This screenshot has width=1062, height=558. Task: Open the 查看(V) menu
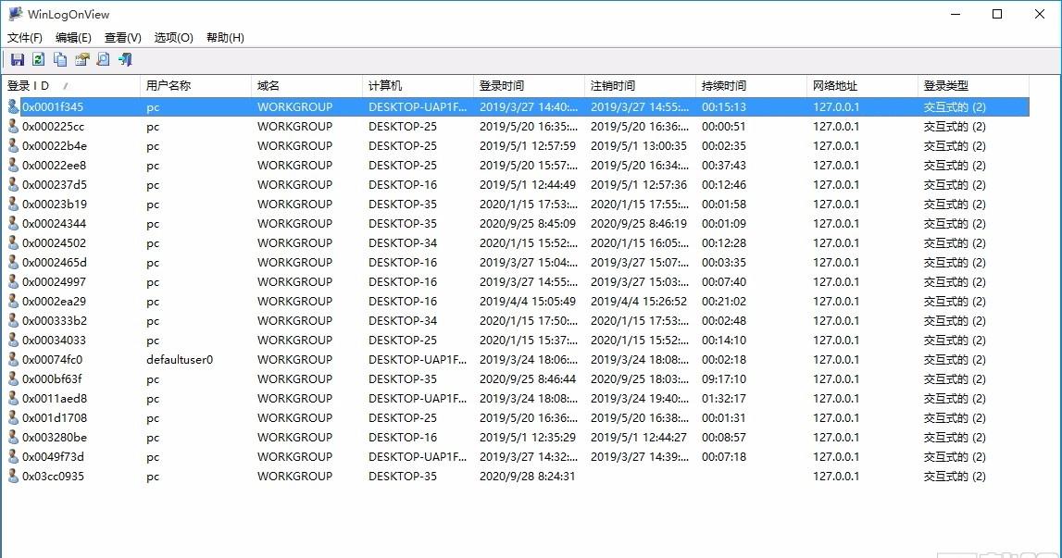point(122,37)
